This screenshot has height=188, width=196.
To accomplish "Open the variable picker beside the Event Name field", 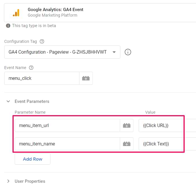I will [x=86, y=78].
